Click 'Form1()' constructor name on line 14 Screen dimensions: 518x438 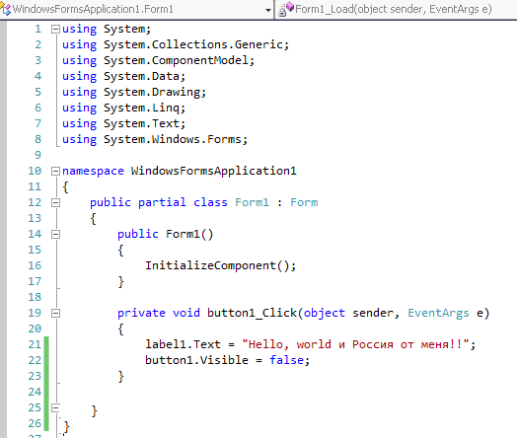click(189, 234)
